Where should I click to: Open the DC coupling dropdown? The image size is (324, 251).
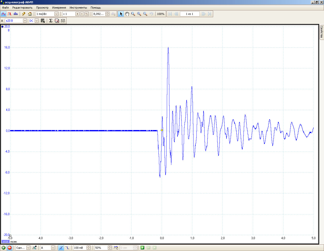[36, 21]
